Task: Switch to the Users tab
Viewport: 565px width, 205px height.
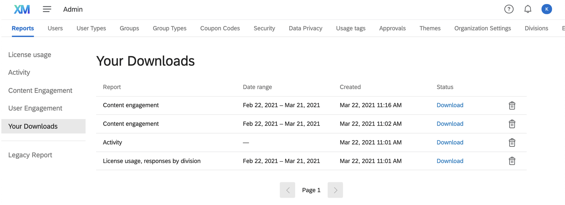Action: (55, 28)
